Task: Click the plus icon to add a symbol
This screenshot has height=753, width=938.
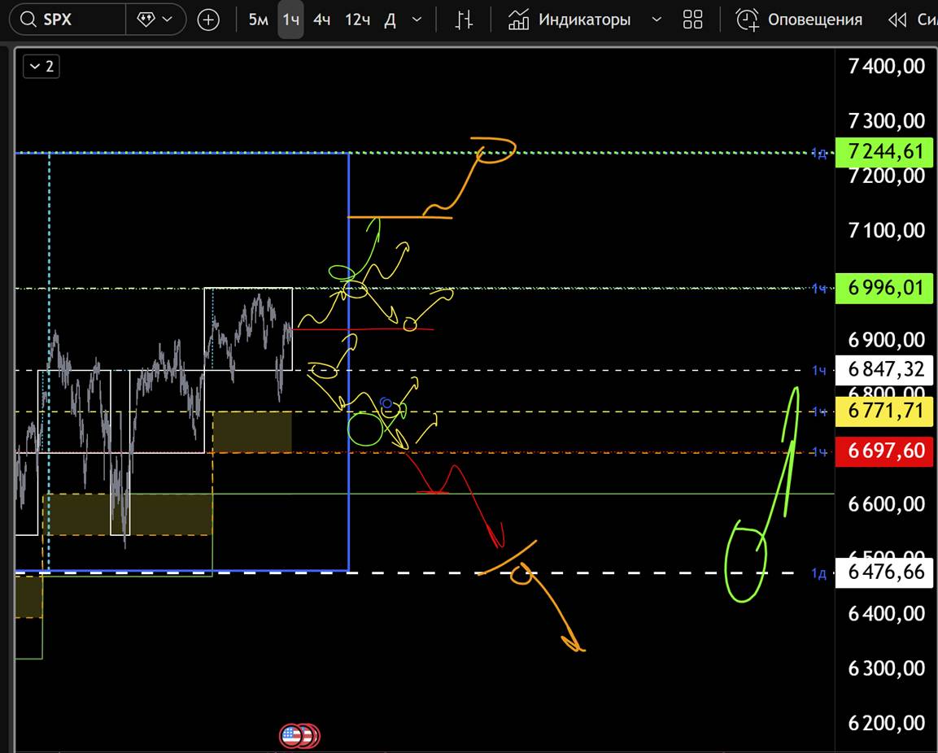Action: coord(208,20)
